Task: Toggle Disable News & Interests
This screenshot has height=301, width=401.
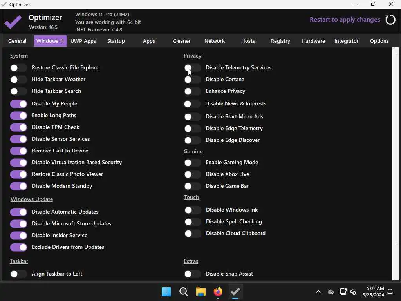Action: 192,104
